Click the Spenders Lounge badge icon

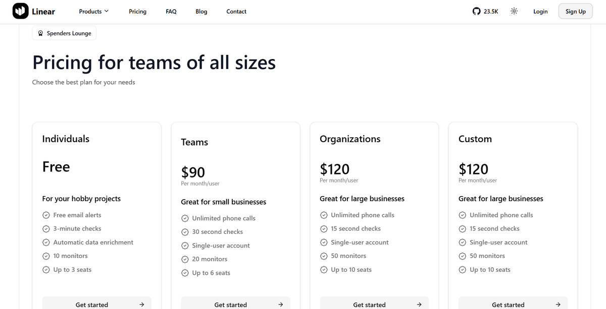click(x=40, y=33)
